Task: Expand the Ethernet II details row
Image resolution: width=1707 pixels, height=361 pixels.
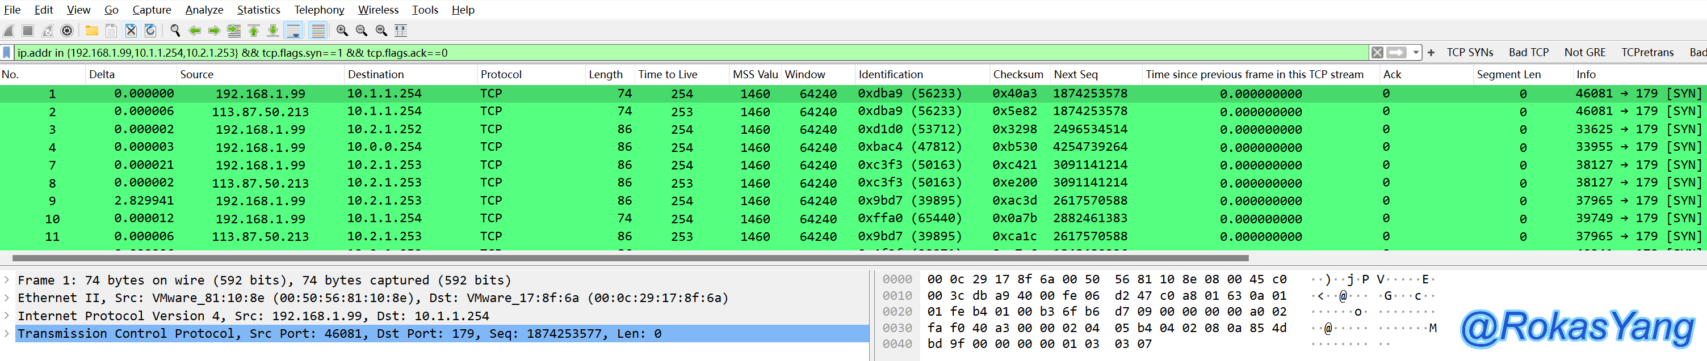Action: click(7, 298)
